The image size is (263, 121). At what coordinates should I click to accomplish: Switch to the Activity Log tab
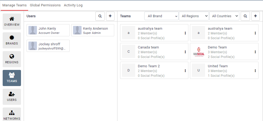coord(73,5)
